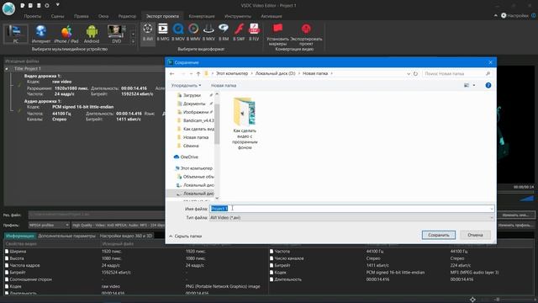This screenshot has width=538, height=303.
Task: Expand the file name history dropdown arrow
Action: click(x=491, y=209)
